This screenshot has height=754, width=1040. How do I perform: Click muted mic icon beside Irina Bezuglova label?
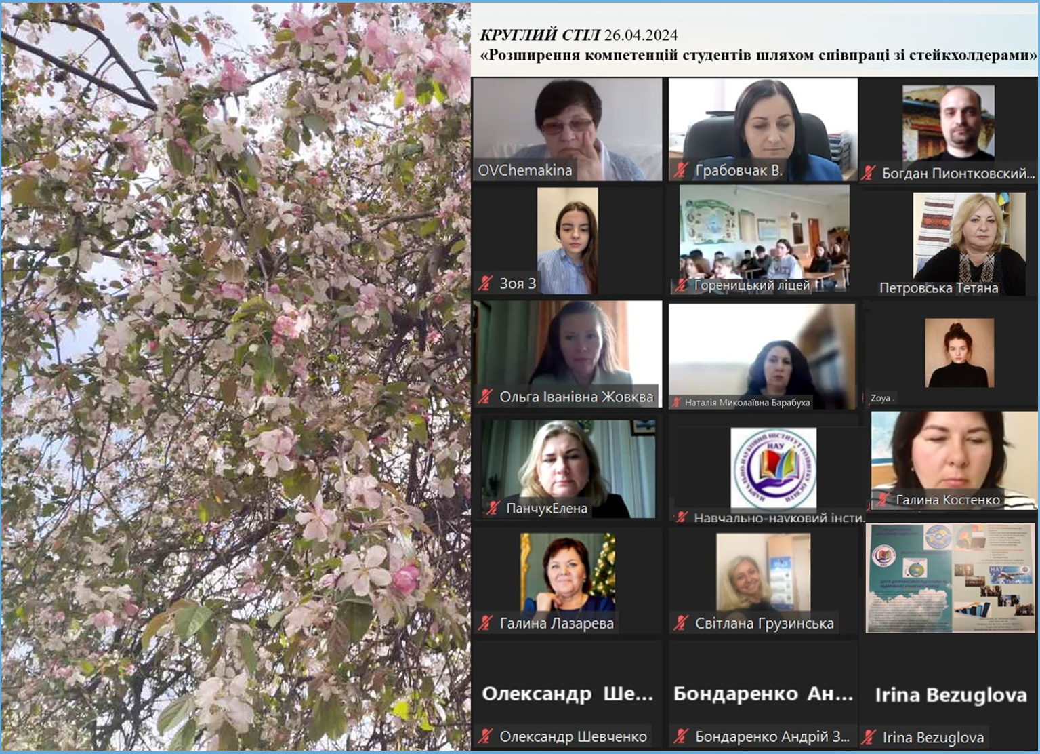click(869, 737)
